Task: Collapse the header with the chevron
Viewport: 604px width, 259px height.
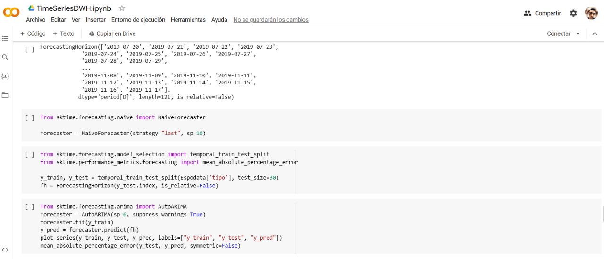Action: click(595, 34)
